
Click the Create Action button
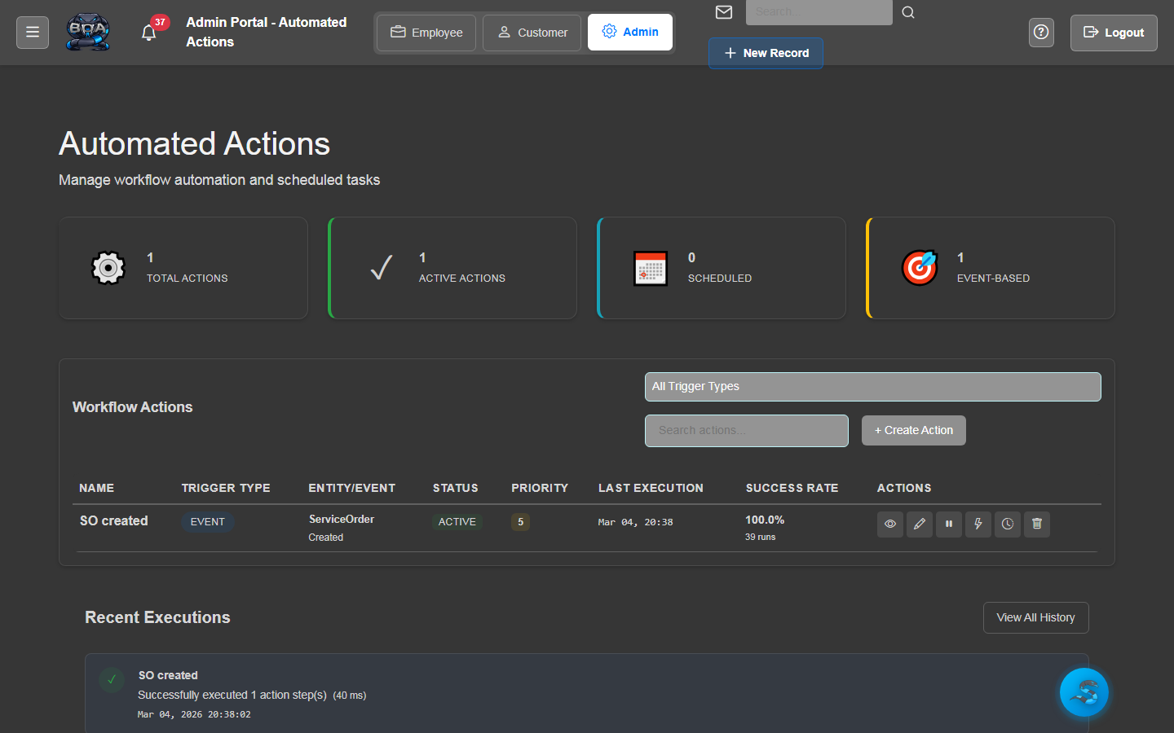[913, 430]
